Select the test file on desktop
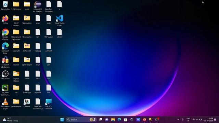The image size is (219, 123). coord(49,75)
